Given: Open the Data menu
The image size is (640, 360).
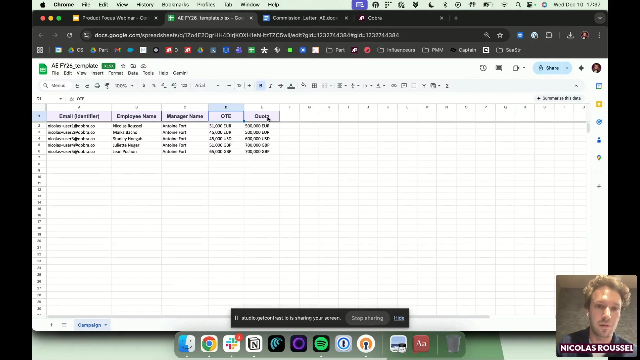Looking at the screenshot, I should click(x=132, y=73).
